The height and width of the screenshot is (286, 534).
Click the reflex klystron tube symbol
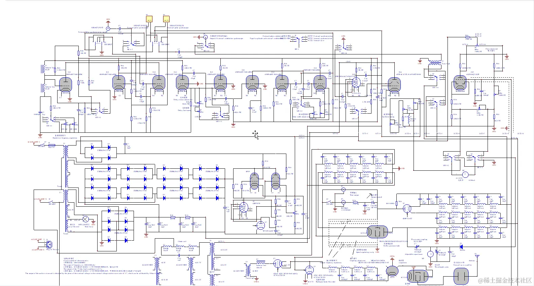pos(377,232)
